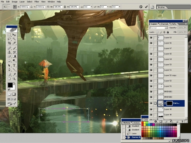Select the Blur tool

click(x=9, y=60)
